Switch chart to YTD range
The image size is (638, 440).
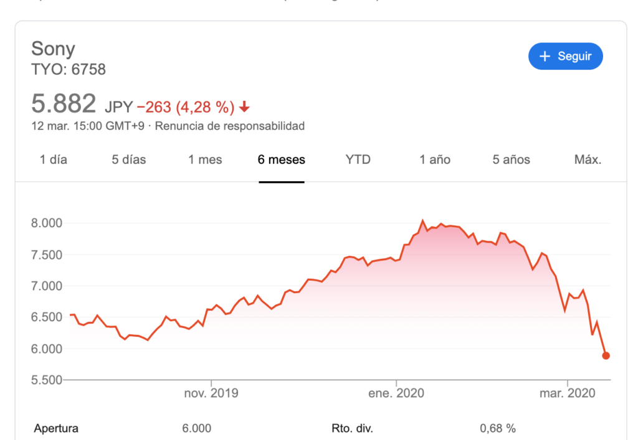tap(358, 160)
